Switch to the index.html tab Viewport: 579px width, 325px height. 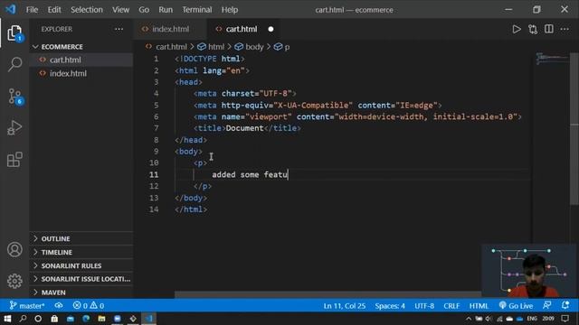coord(171,29)
